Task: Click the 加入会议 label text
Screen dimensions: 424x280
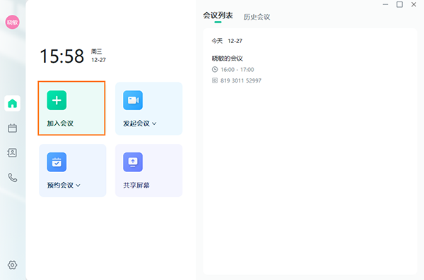Action: coord(60,123)
